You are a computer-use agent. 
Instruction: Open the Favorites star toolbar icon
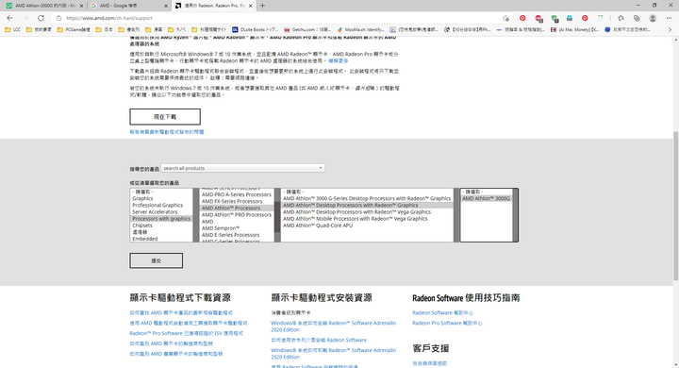(621, 18)
